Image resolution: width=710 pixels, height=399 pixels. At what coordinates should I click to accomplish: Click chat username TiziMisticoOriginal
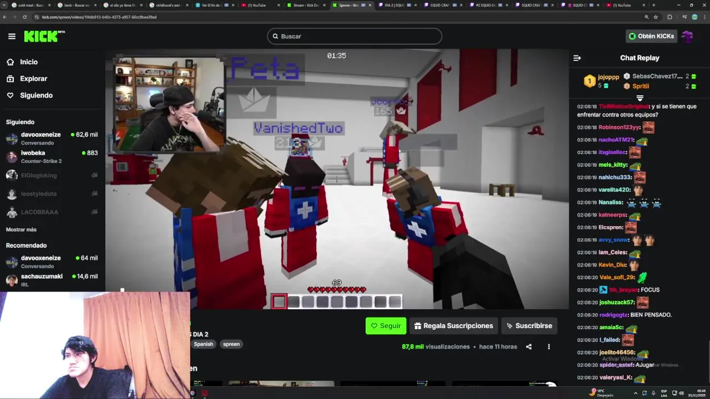click(x=623, y=106)
